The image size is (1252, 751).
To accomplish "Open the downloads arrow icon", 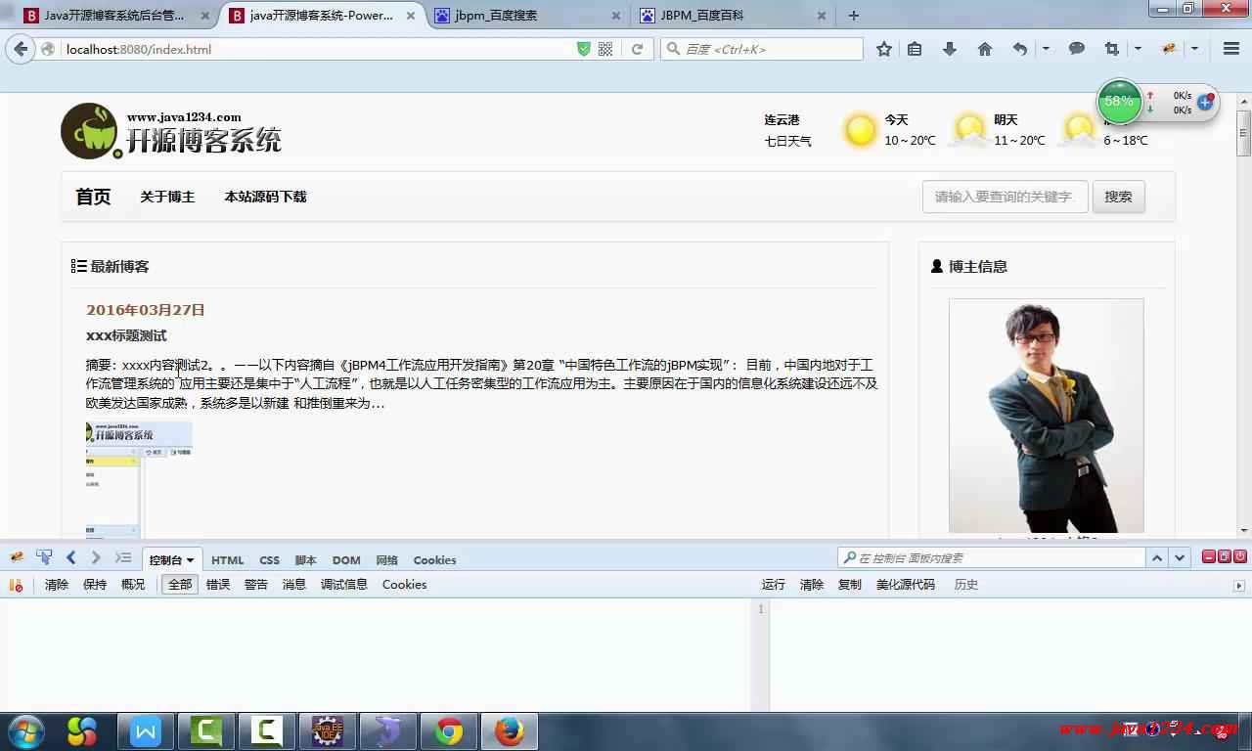I will tap(949, 49).
